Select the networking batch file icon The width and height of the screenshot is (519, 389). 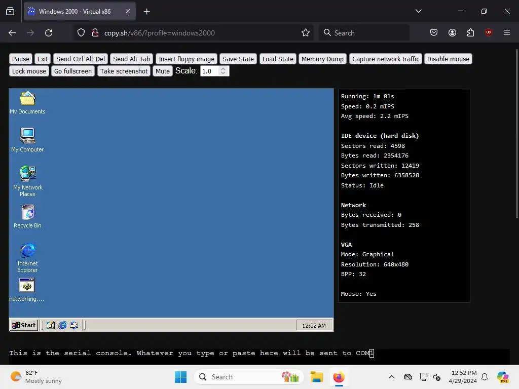[27, 289]
